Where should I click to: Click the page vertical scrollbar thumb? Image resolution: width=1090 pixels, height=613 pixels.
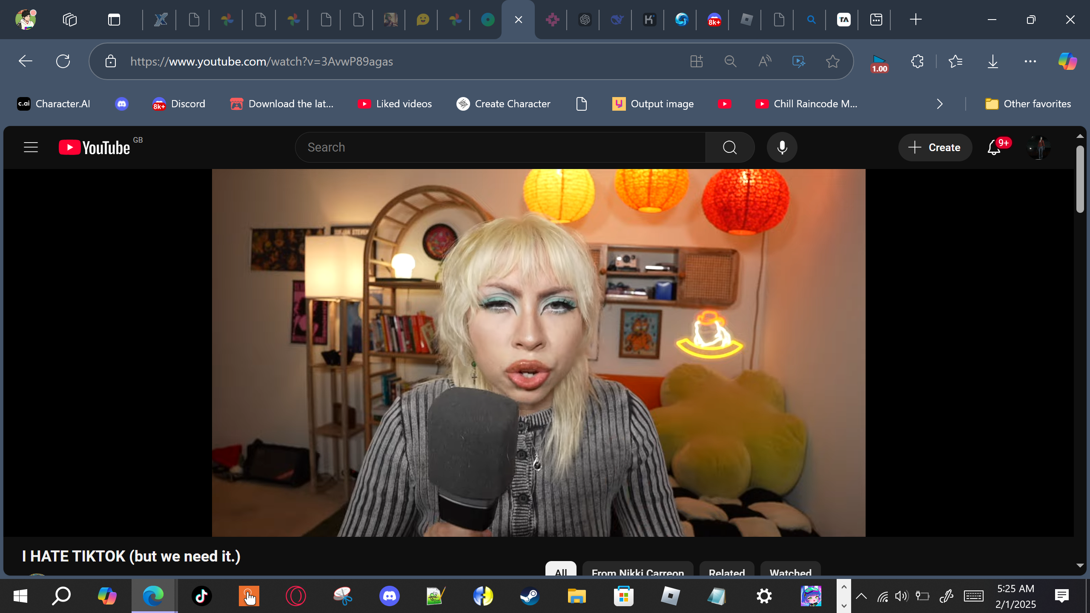click(x=1079, y=179)
